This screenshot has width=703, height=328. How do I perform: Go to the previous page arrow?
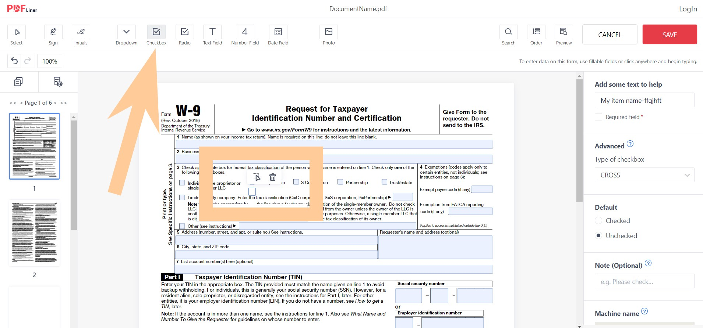[x=21, y=103]
